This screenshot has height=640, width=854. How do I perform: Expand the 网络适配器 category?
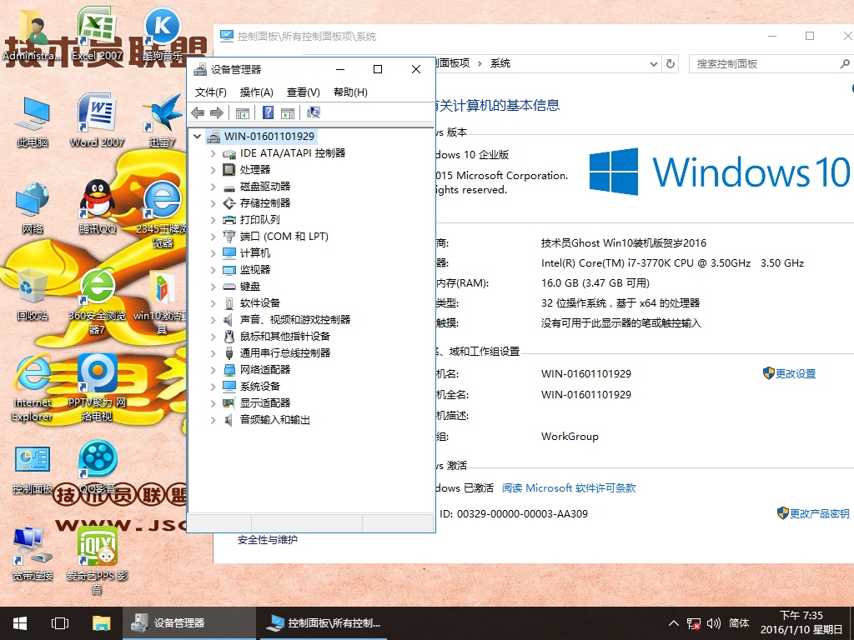(213, 370)
